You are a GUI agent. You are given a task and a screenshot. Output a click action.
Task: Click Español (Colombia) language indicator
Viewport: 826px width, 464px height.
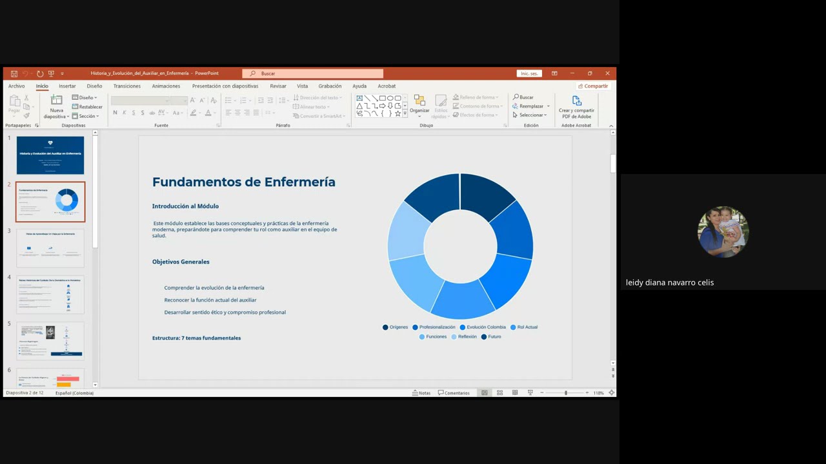[x=74, y=392]
